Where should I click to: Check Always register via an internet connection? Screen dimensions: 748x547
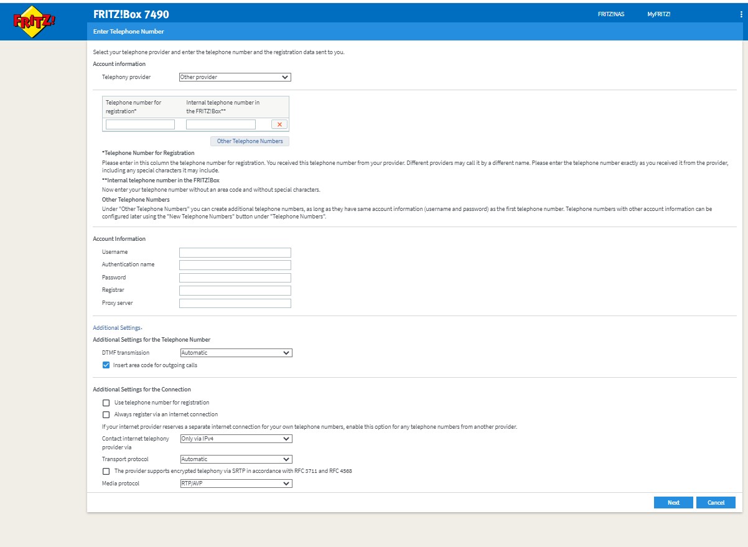pos(106,414)
